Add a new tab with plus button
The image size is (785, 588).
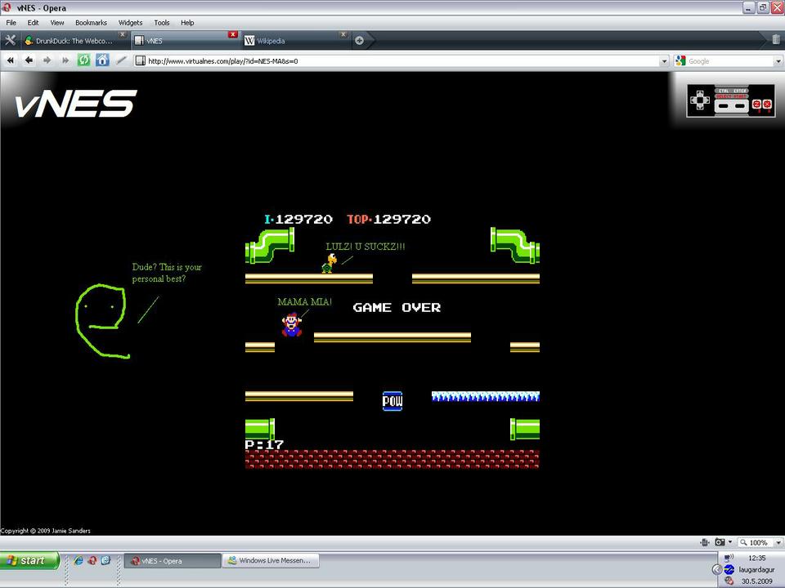click(x=360, y=41)
